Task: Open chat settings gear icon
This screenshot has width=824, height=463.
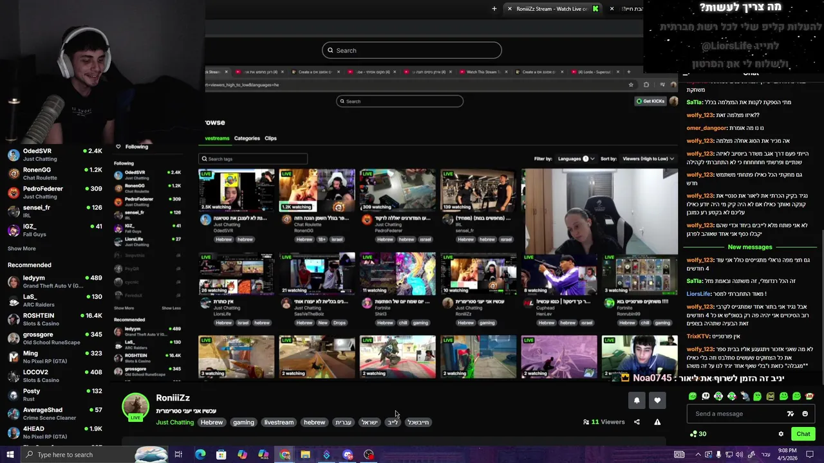Action: coord(781,434)
